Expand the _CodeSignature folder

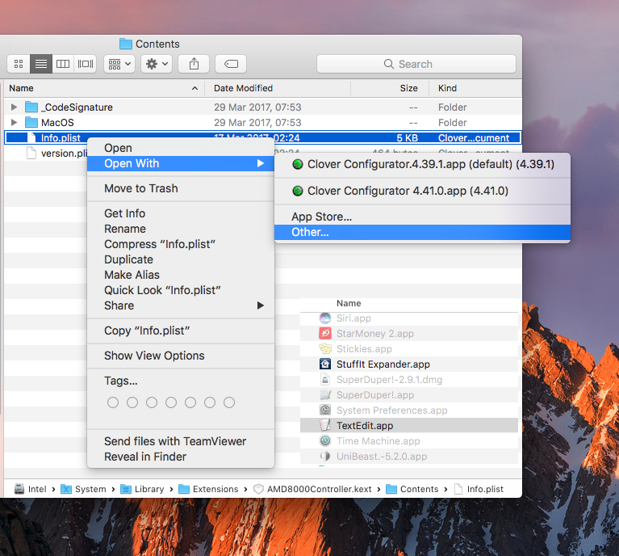coord(14,107)
